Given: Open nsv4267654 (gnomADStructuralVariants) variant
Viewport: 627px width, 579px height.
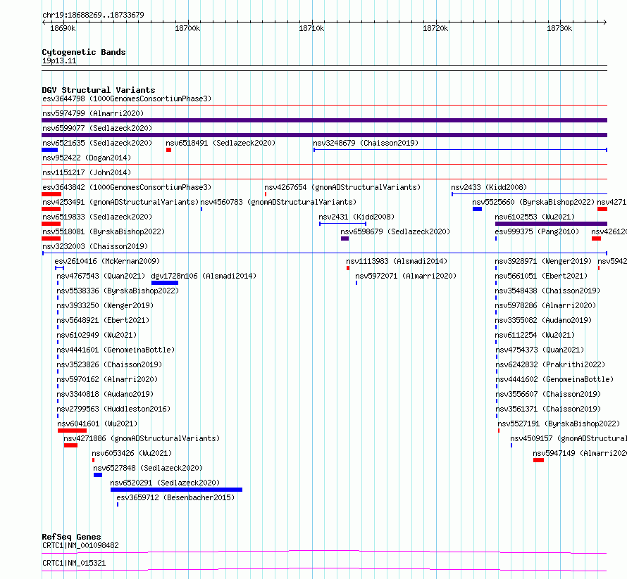Looking at the screenshot, I should click(342, 187).
